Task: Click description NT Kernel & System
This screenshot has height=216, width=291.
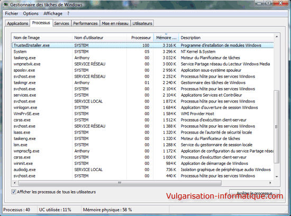Action: click(198, 52)
